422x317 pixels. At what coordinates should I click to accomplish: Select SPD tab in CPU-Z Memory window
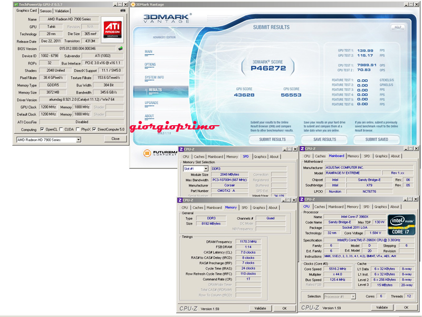pos(244,208)
